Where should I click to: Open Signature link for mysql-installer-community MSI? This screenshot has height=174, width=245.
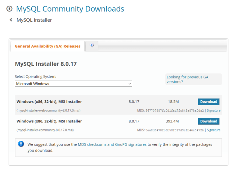214,130
